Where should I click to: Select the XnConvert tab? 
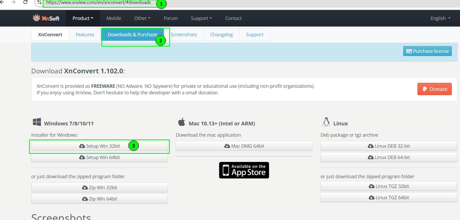pyautogui.click(x=50, y=34)
